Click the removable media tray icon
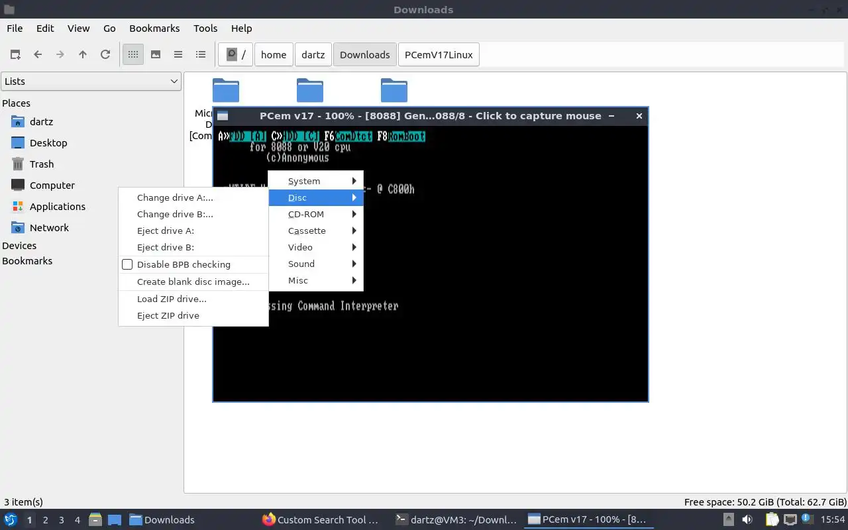 (x=728, y=520)
